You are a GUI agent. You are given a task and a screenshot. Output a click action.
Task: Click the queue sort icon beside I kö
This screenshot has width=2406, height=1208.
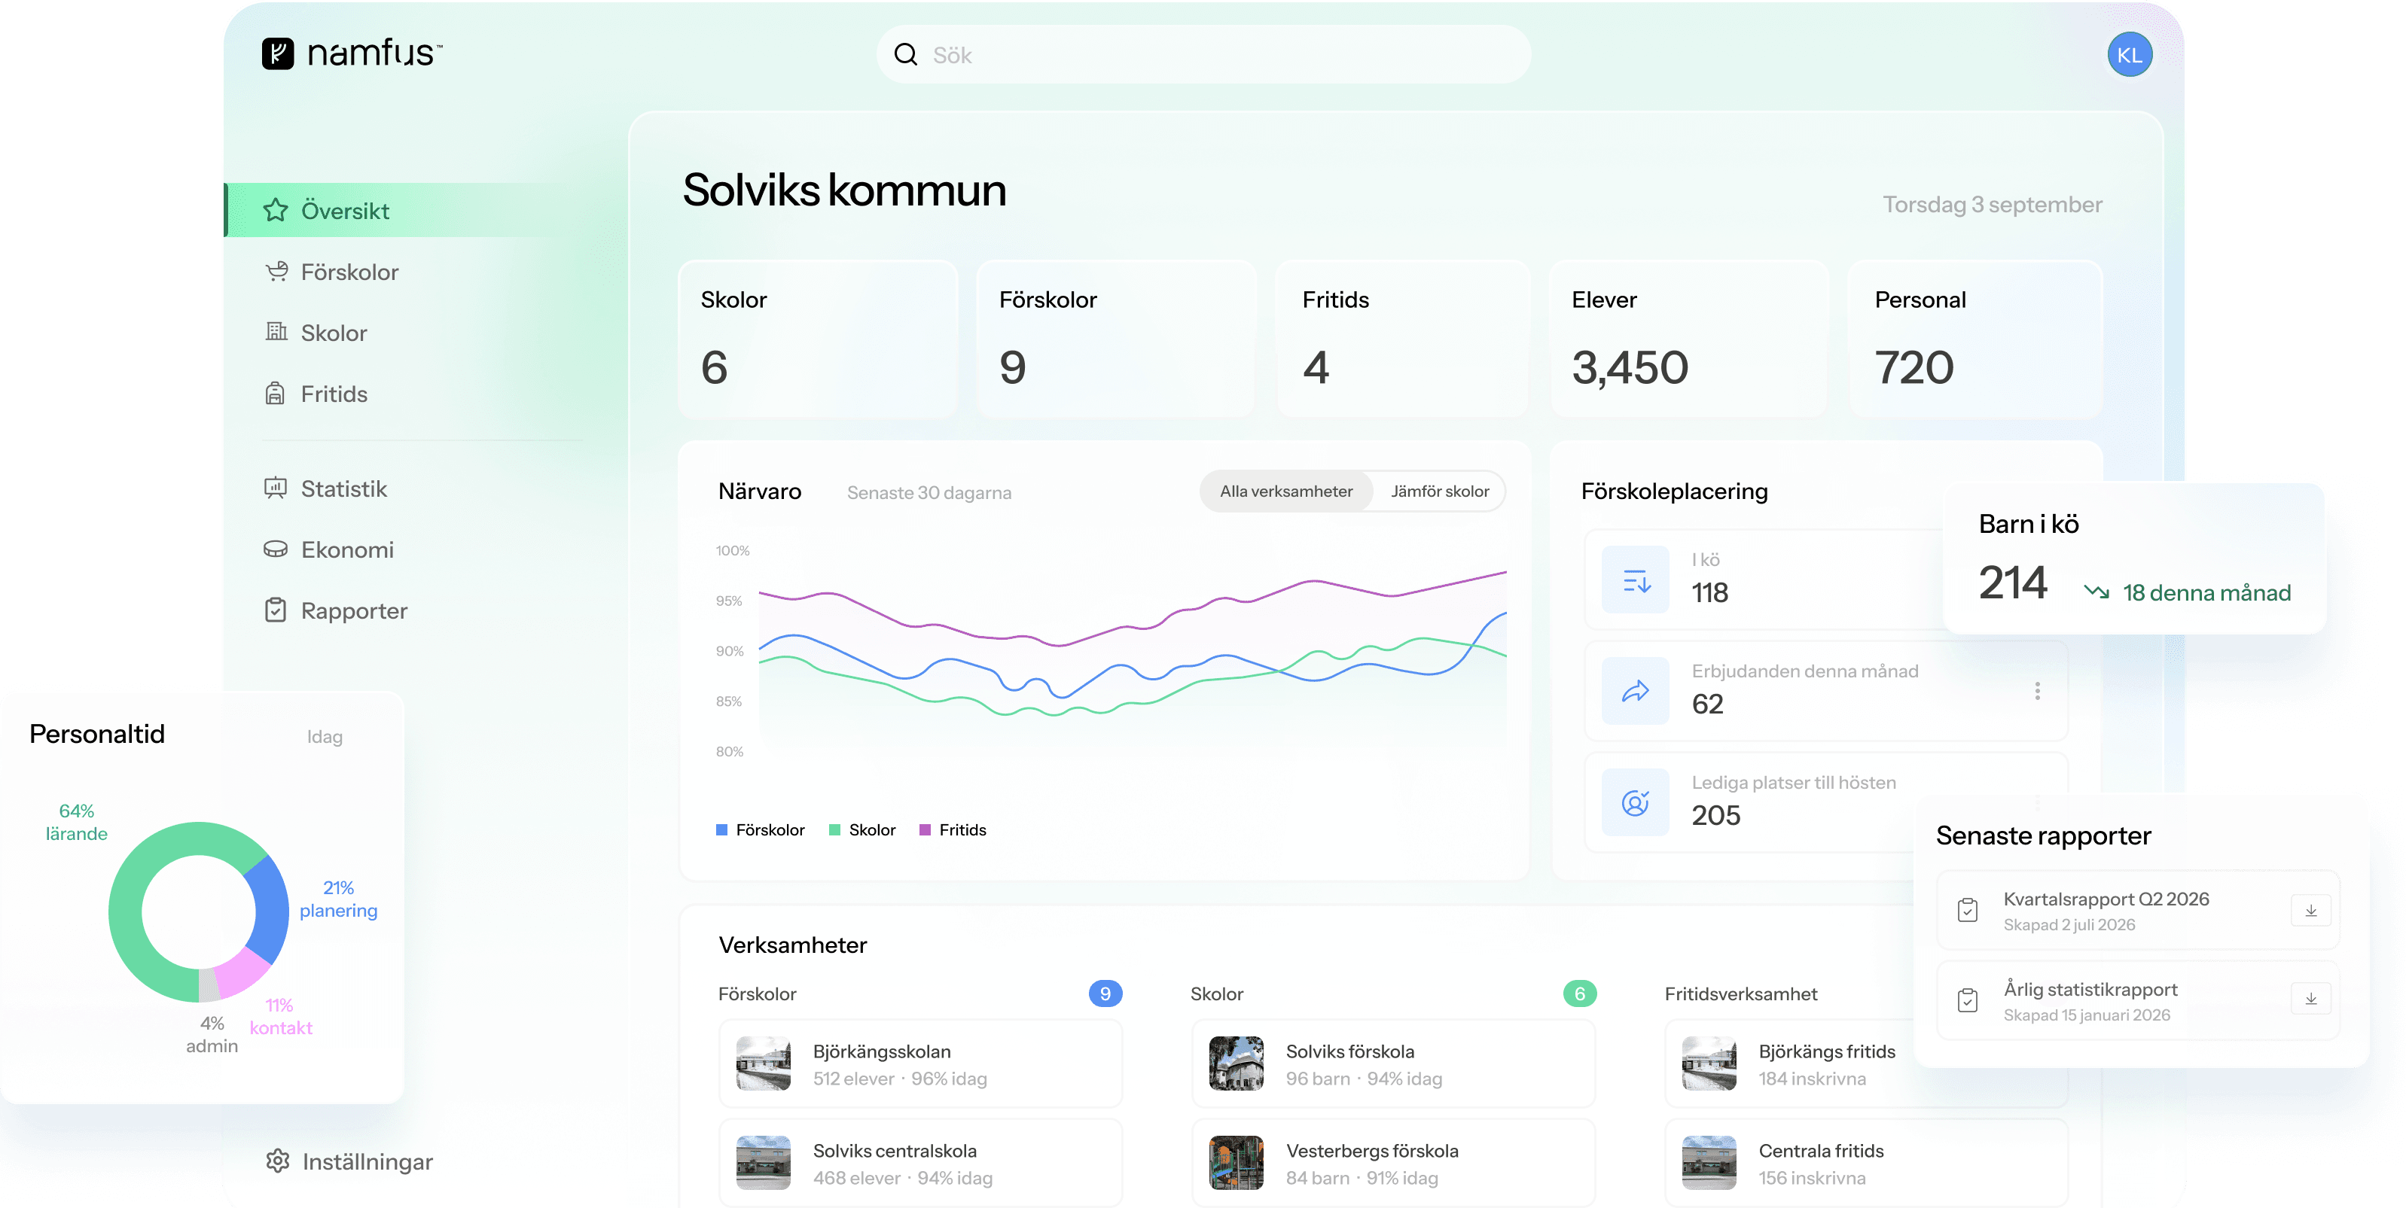coord(1635,580)
